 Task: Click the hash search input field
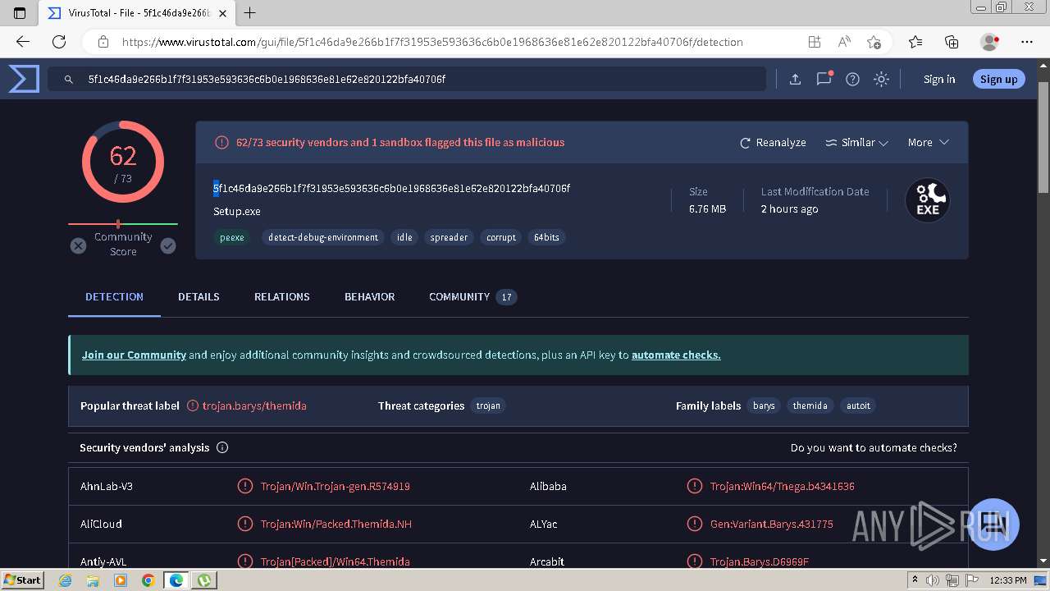click(x=407, y=80)
